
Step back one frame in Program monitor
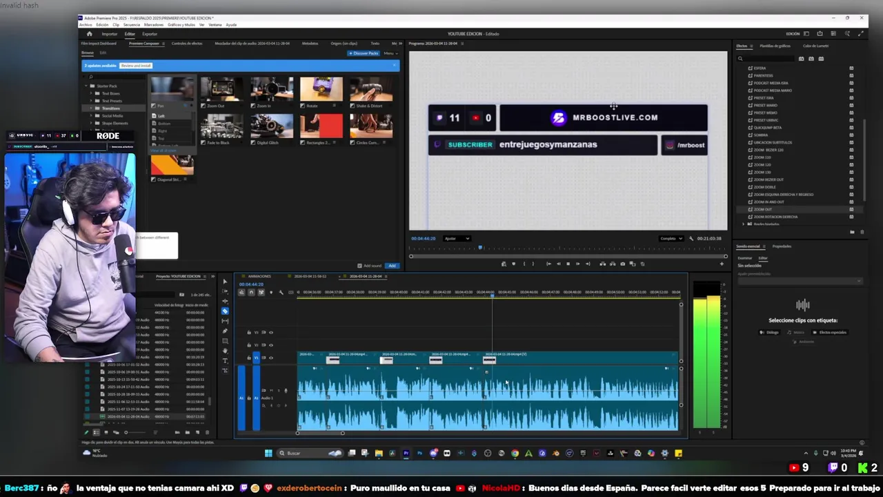[x=558, y=264]
